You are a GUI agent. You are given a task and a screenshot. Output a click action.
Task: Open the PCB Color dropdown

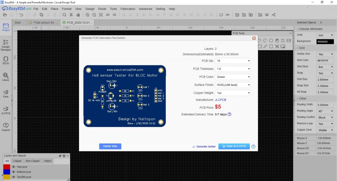point(233,77)
